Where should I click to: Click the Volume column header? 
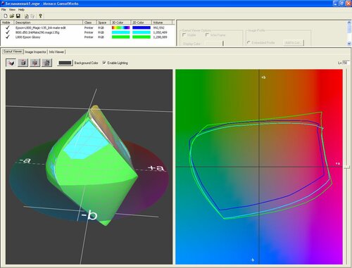click(161, 23)
